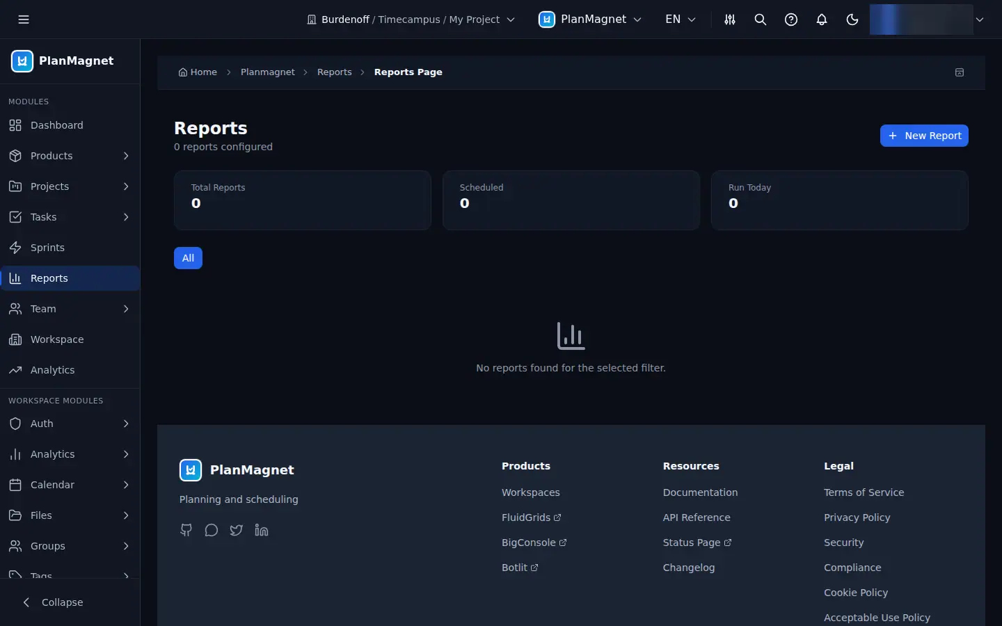Open the PlanMagnet app switcher dropdown

coord(590,19)
